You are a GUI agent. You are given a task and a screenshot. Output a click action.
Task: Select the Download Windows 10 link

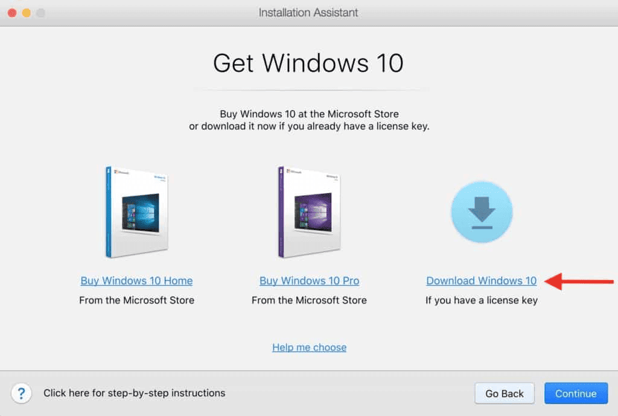coord(481,281)
